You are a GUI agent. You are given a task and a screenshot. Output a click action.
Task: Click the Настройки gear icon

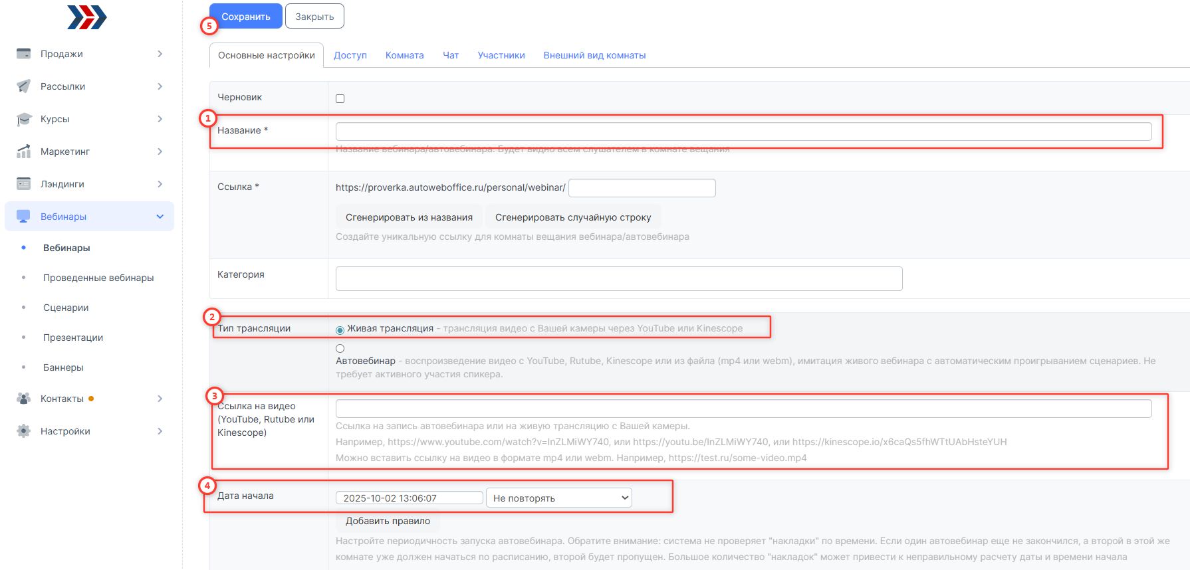tap(23, 431)
